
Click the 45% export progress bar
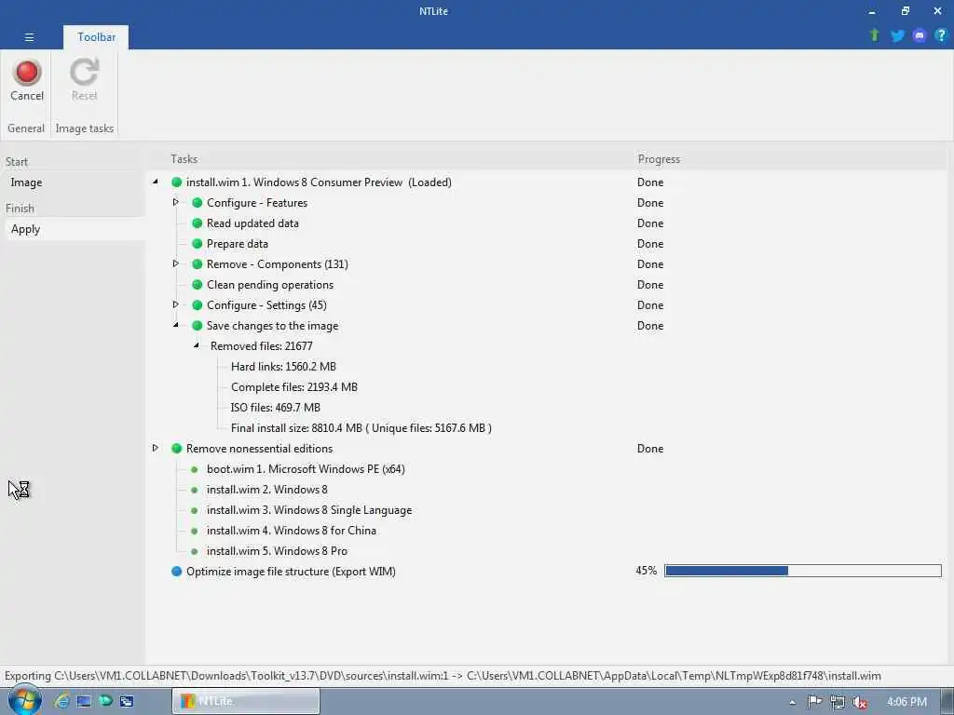pos(802,571)
